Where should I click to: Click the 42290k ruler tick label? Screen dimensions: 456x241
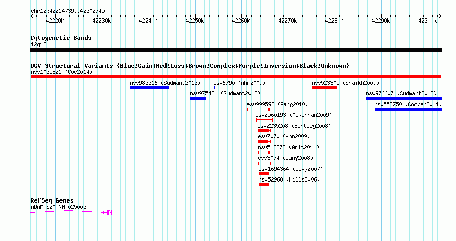(381, 21)
